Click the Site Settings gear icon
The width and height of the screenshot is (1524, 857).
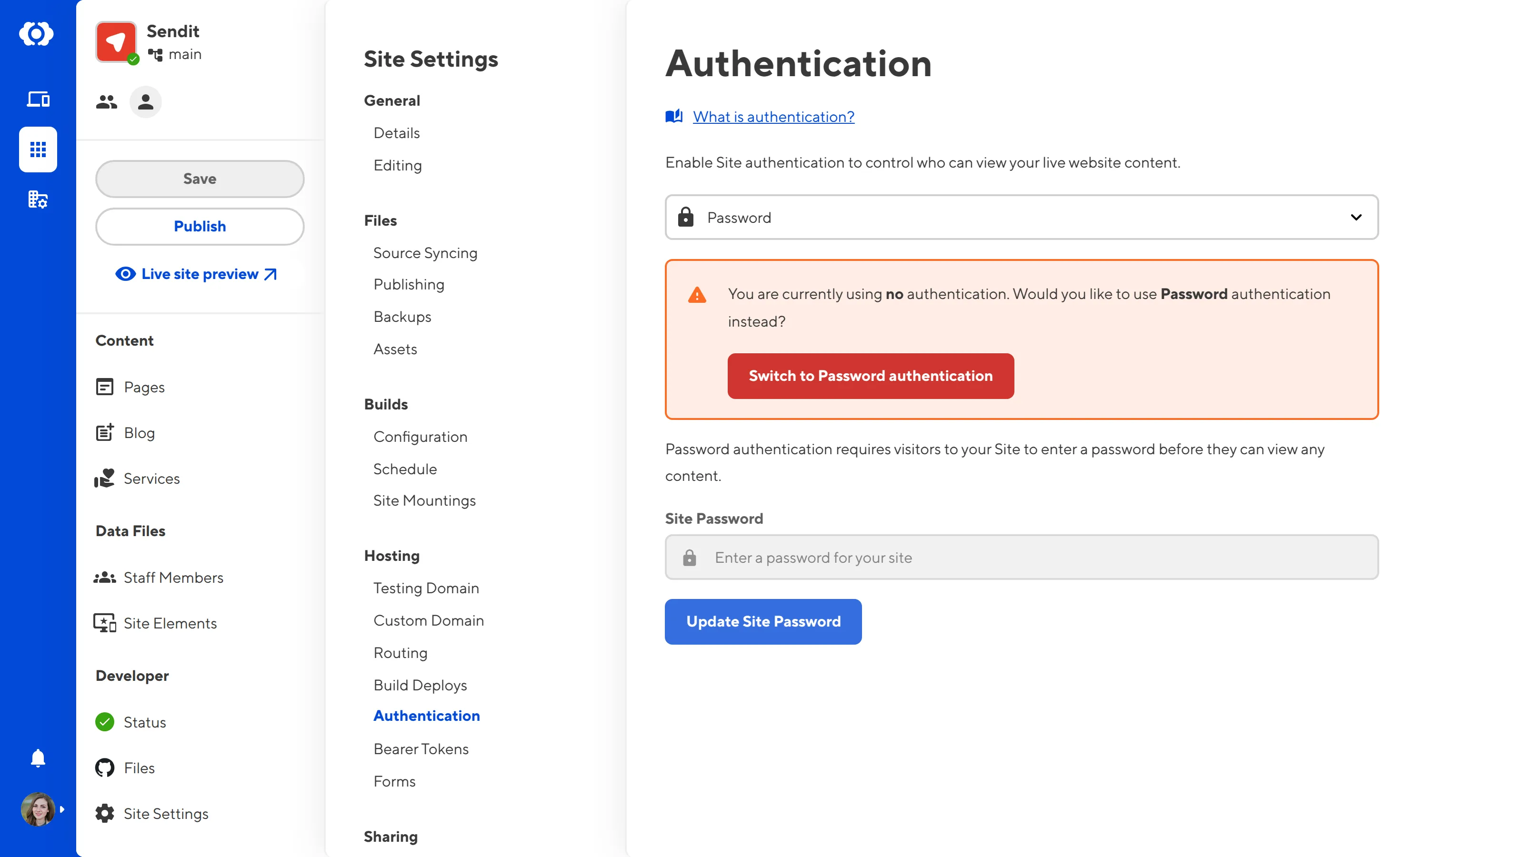(x=105, y=813)
